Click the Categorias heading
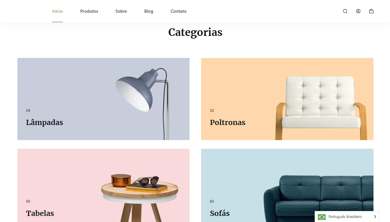 [195, 32]
